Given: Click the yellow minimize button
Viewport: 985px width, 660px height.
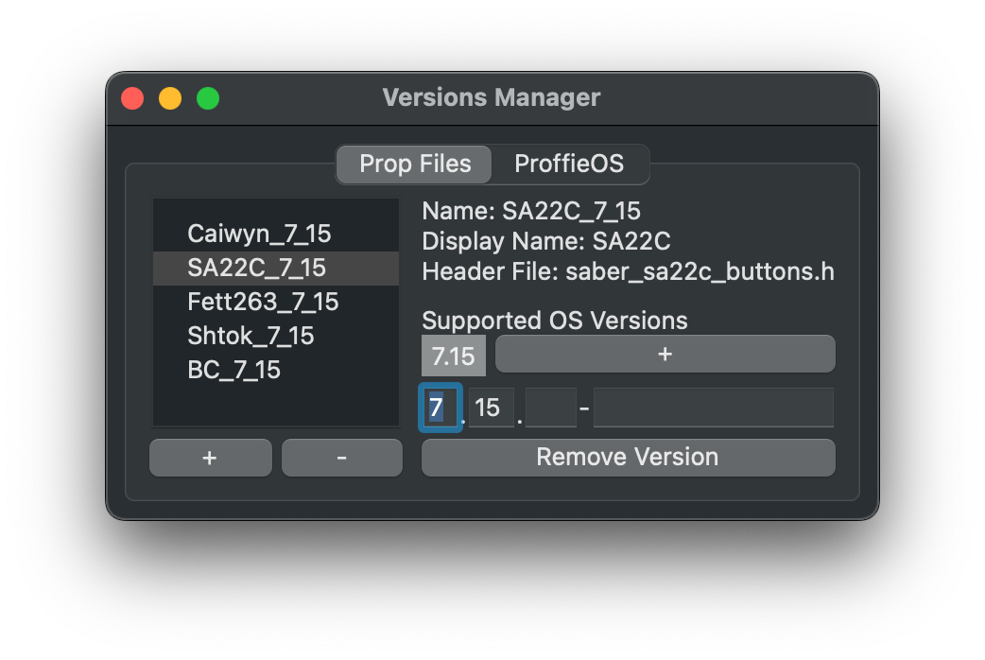Looking at the screenshot, I should [x=170, y=97].
